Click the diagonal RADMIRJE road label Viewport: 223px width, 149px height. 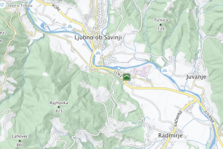tap(178, 118)
